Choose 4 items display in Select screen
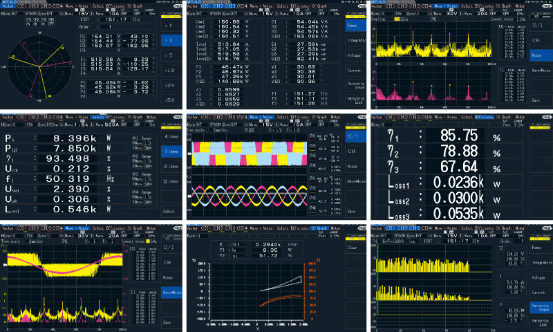 coord(170,136)
